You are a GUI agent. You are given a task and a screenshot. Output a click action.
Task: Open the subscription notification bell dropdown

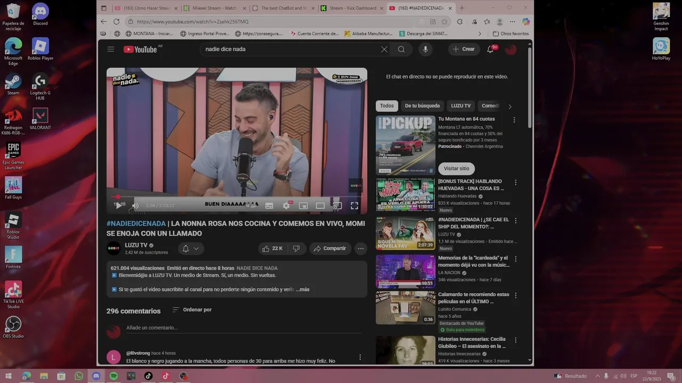coord(190,248)
